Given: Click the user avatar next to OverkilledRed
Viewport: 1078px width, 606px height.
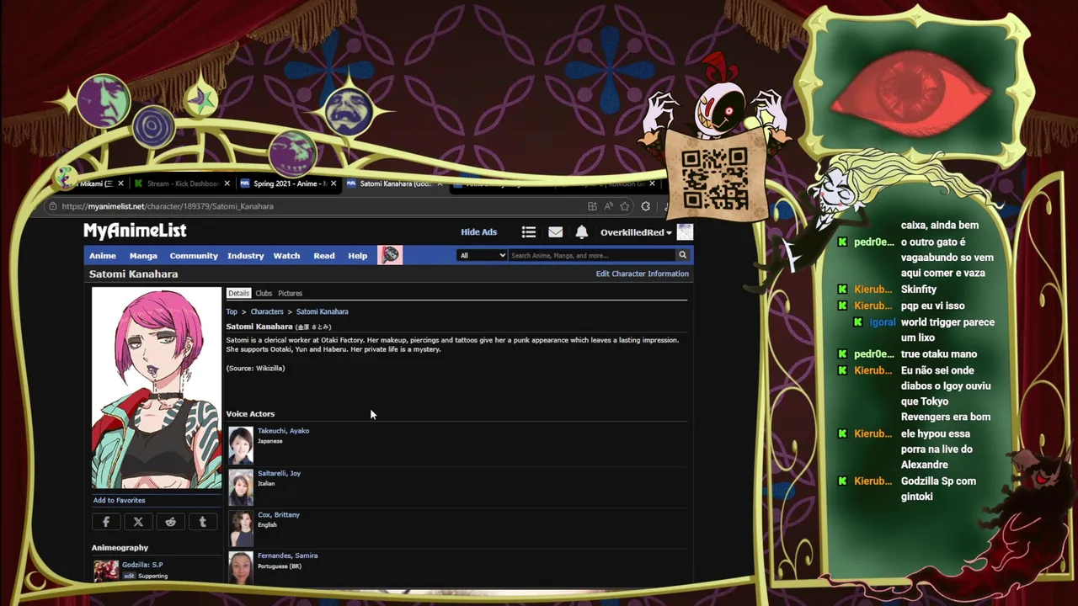Looking at the screenshot, I should pyautogui.click(x=685, y=232).
